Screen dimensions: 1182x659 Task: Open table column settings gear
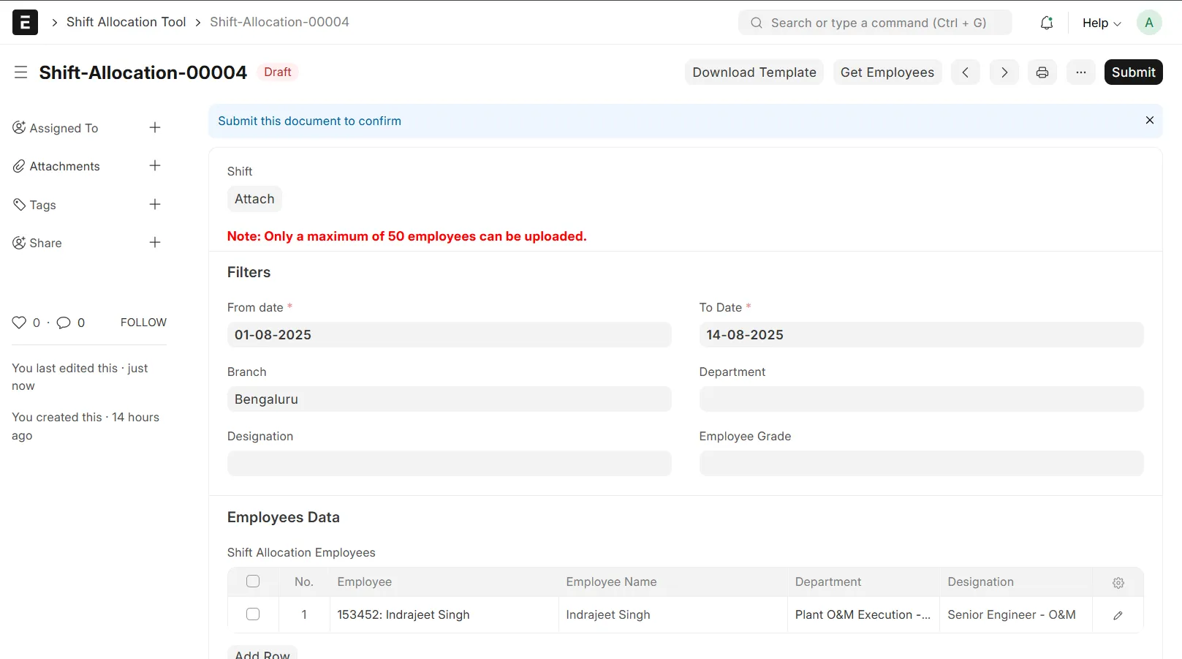pyautogui.click(x=1118, y=582)
